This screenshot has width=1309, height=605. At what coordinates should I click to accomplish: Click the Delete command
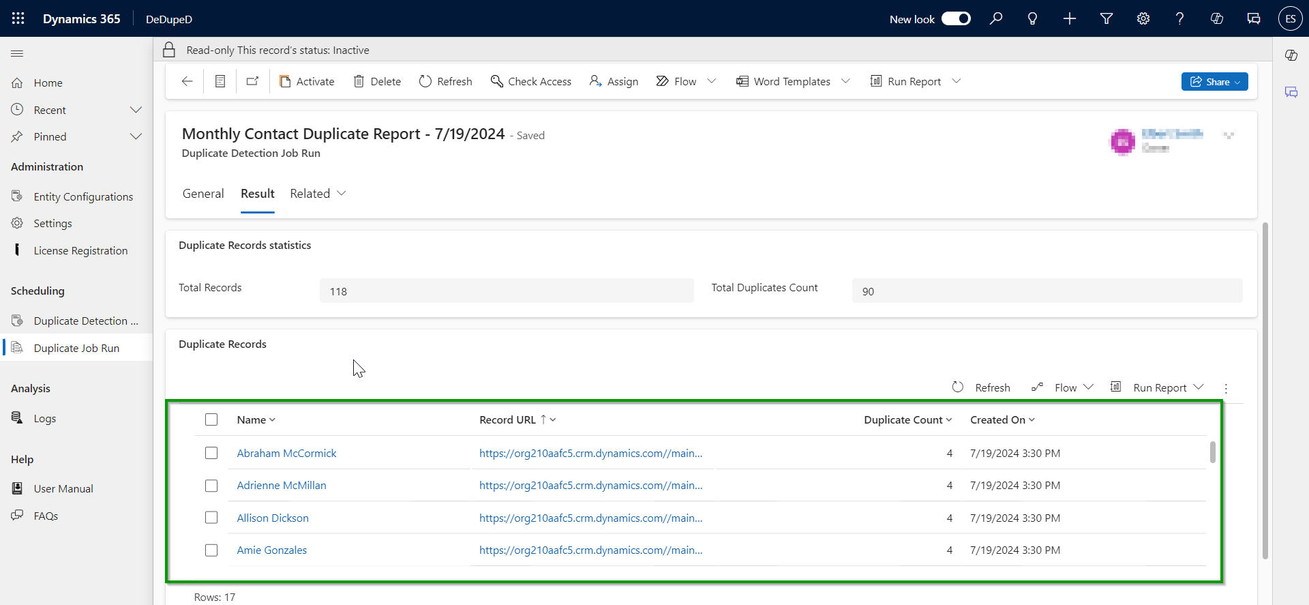point(377,81)
